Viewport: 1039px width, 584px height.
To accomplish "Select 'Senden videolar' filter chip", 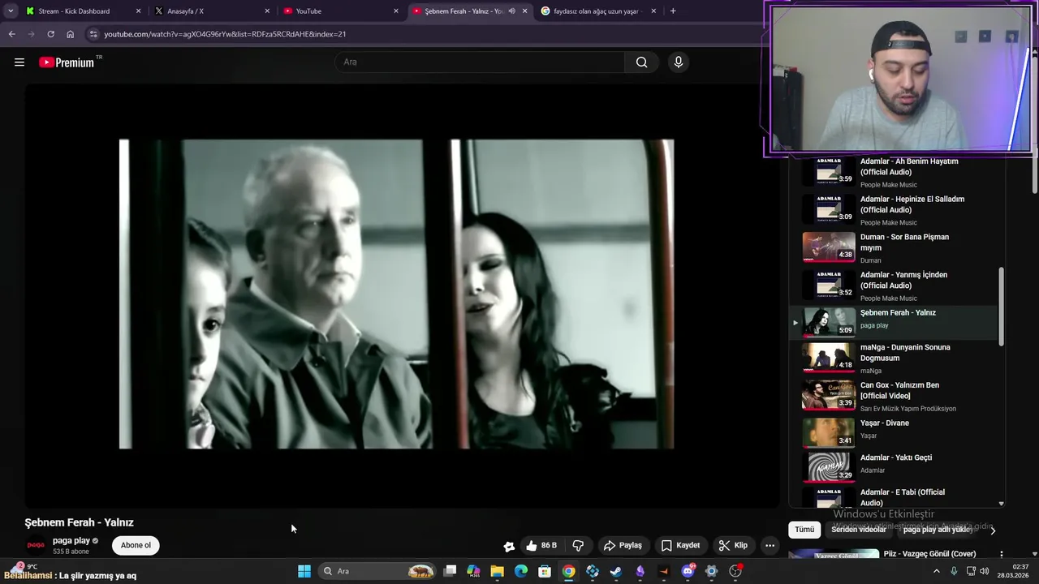I will (x=859, y=530).
